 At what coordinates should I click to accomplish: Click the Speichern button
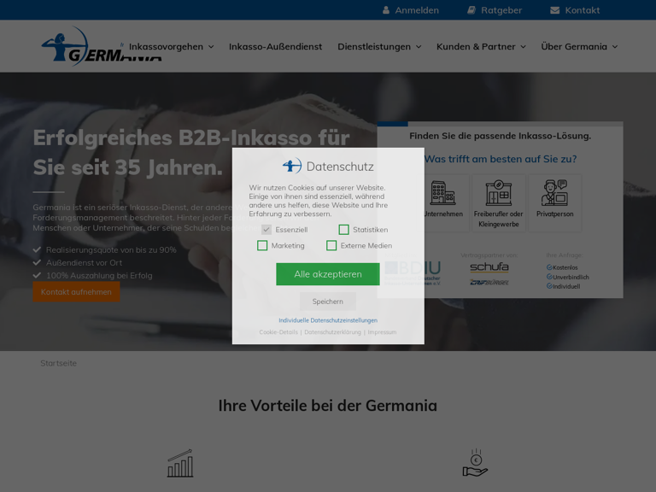click(328, 302)
